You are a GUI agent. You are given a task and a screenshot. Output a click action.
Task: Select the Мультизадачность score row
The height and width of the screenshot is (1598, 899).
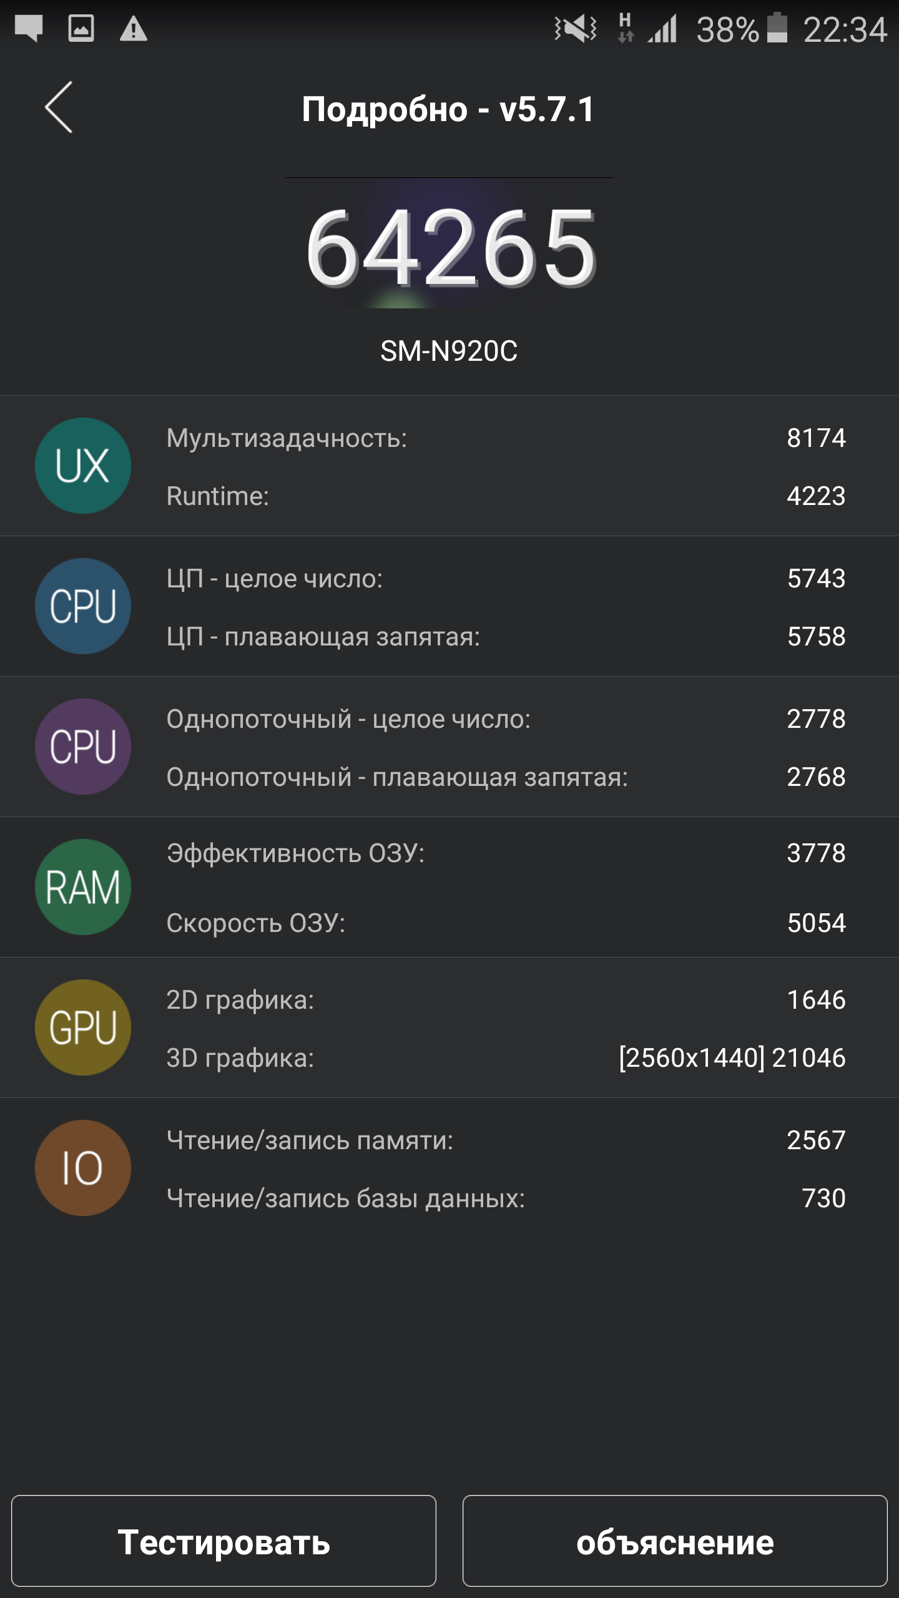pos(506,438)
